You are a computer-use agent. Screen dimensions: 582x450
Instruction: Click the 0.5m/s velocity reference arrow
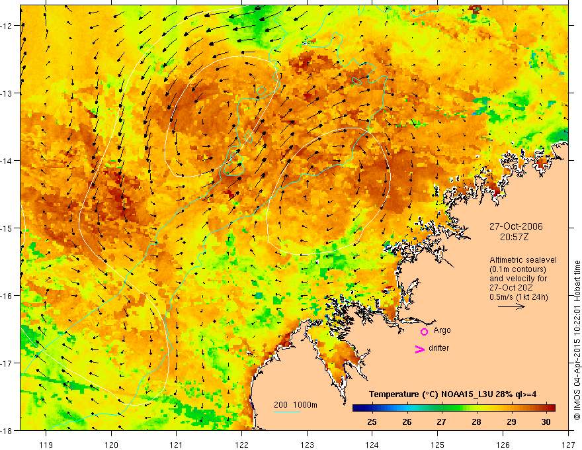pos(511,306)
